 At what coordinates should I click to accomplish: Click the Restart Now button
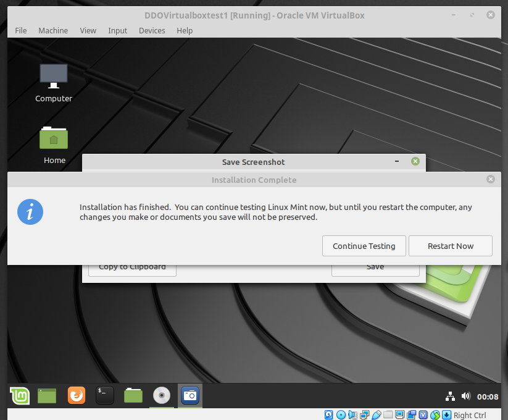[x=451, y=246]
